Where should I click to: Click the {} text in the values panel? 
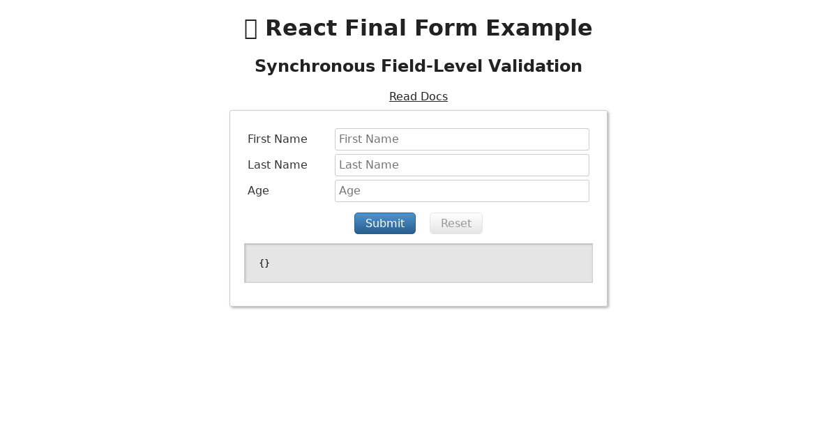[x=264, y=263]
